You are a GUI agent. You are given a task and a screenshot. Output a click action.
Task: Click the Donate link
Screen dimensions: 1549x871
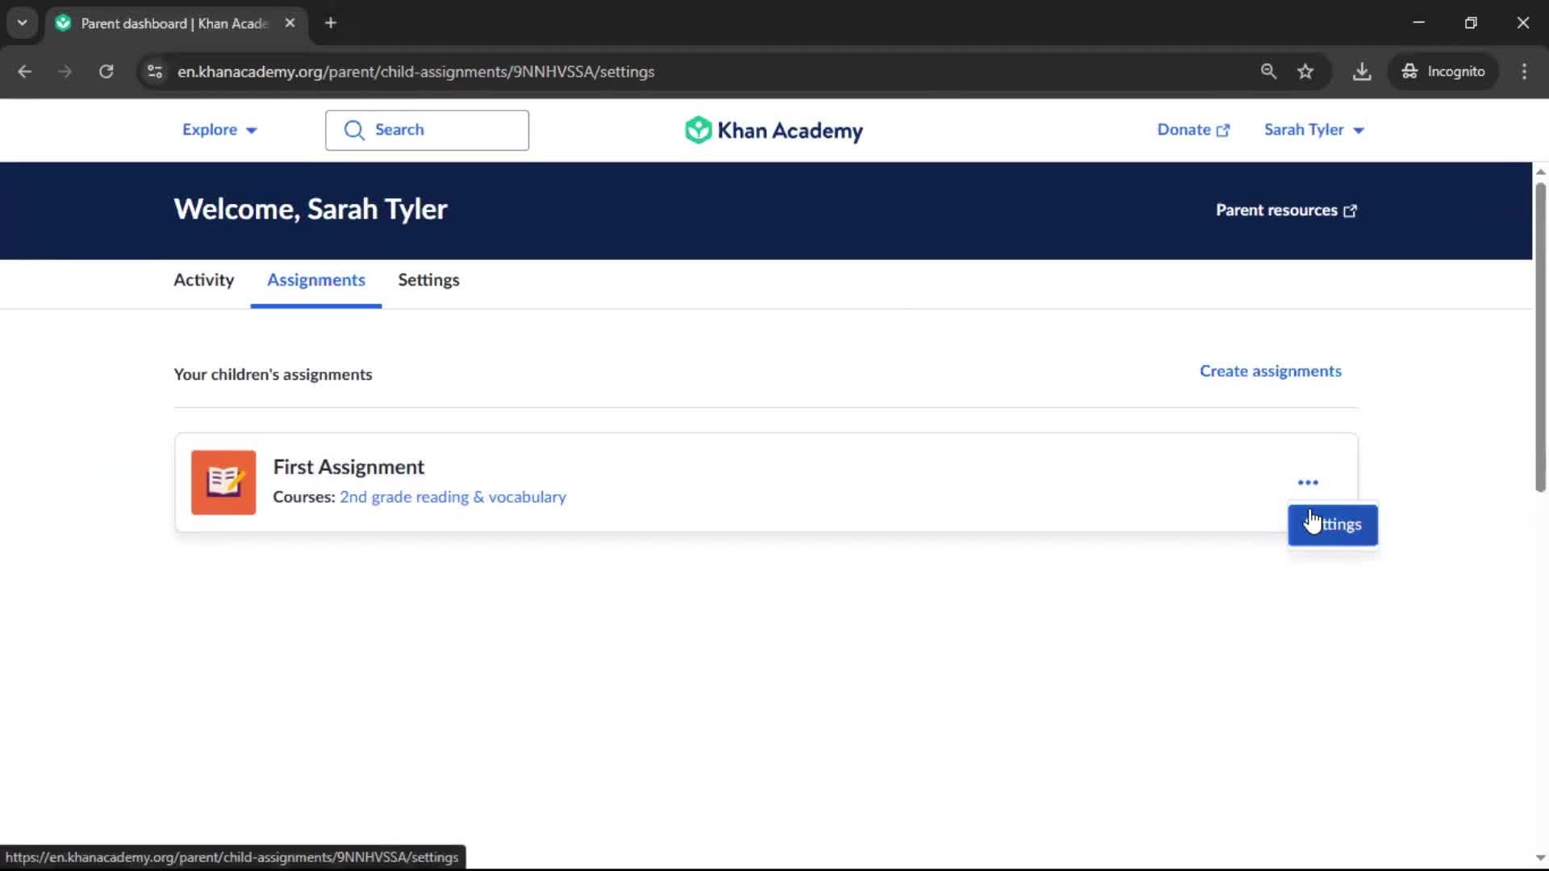pos(1193,130)
